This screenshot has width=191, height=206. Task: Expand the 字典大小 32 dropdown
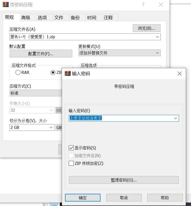coord(51,110)
